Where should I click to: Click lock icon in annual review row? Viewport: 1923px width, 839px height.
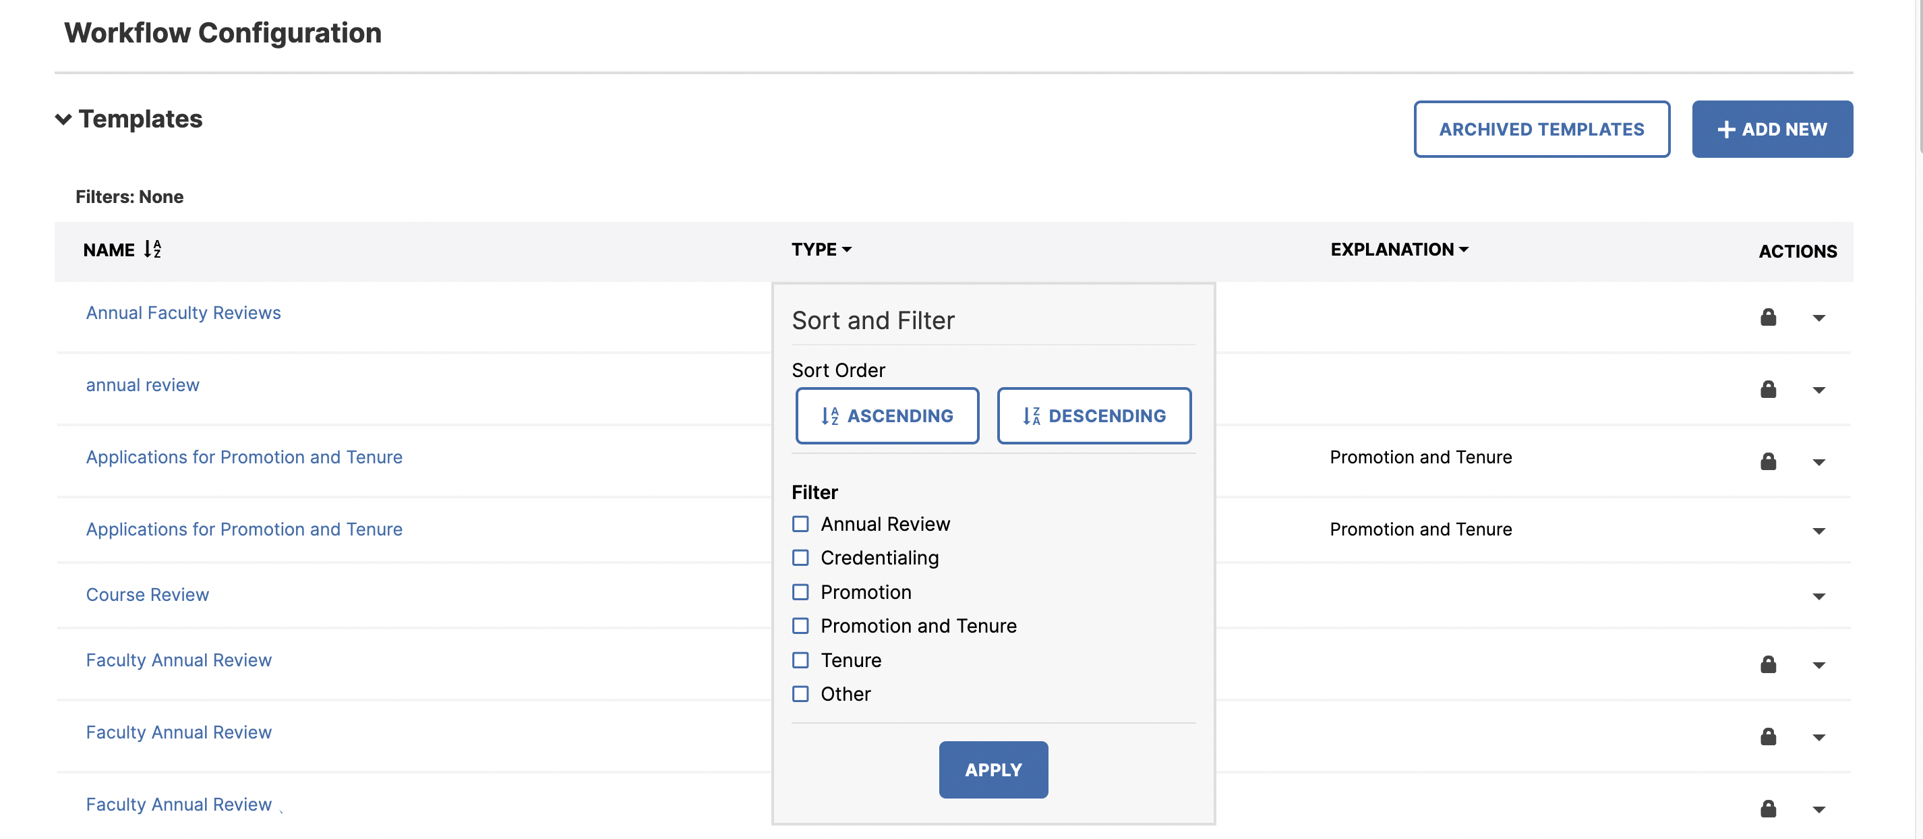(1768, 389)
